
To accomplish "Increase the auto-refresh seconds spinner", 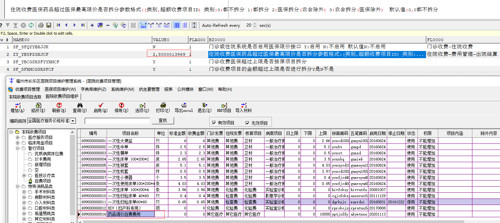I will [x=255, y=24].
